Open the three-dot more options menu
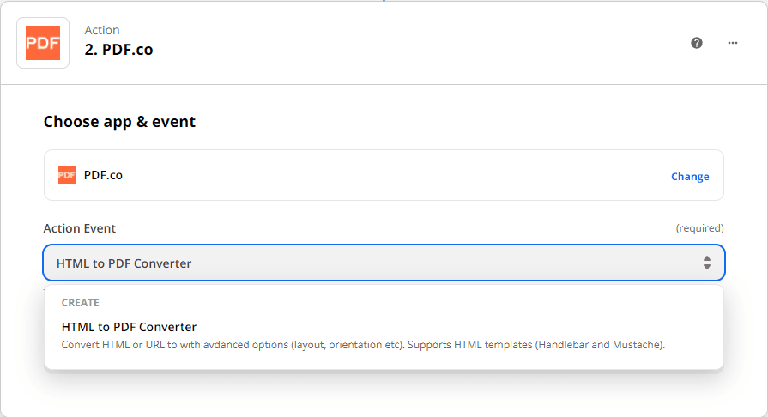The width and height of the screenshot is (768, 417). (x=733, y=43)
